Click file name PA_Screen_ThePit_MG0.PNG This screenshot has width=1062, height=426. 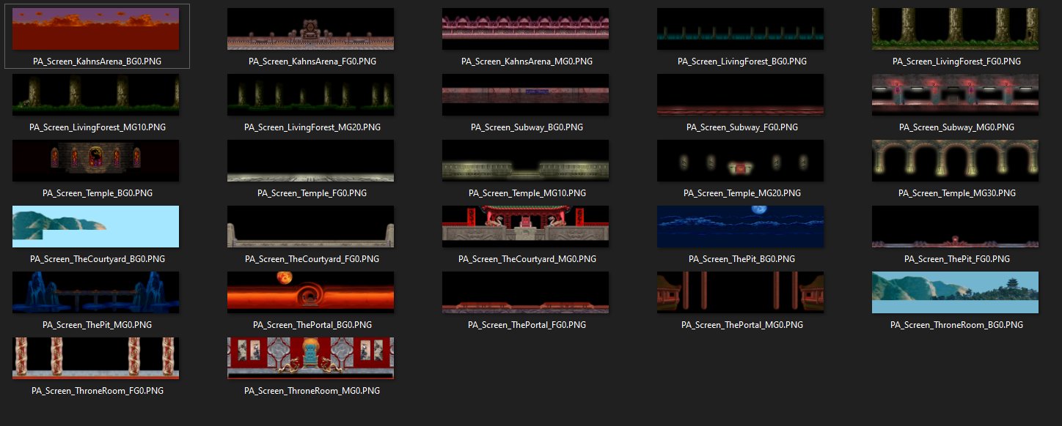tap(97, 325)
